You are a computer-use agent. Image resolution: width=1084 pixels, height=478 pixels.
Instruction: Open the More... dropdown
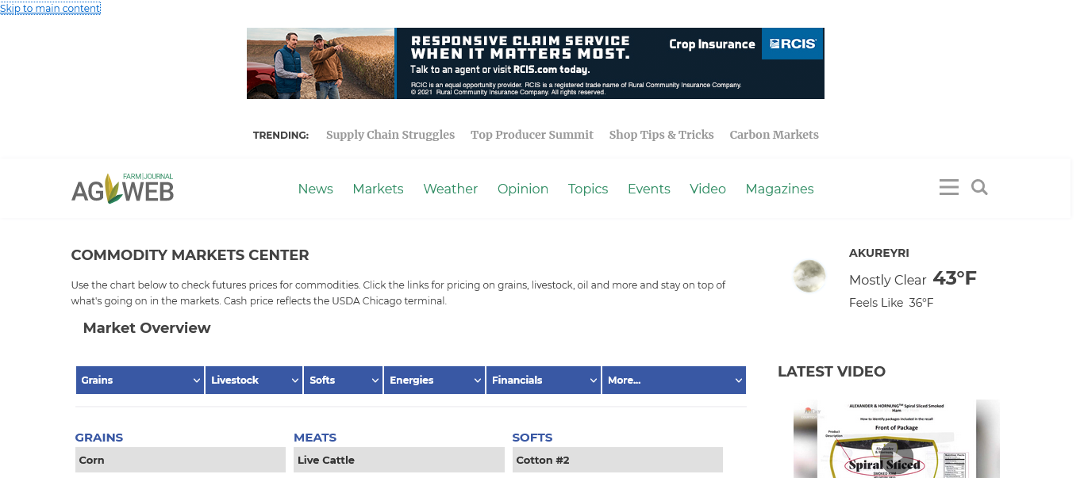[x=673, y=380]
